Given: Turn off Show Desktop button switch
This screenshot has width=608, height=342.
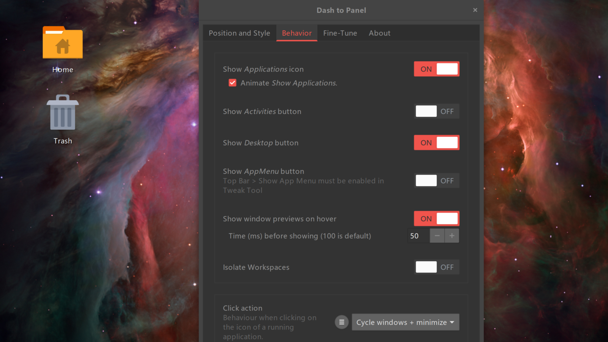Looking at the screenshot, I should point(437,142).
